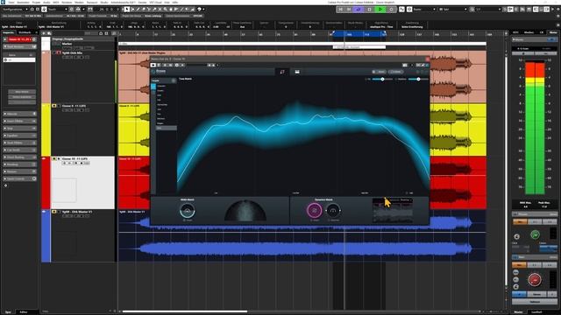Toggle Solo on SylM - Dirk Mix track
This screenshot has height=315, width=561.
tap(59, 52)
